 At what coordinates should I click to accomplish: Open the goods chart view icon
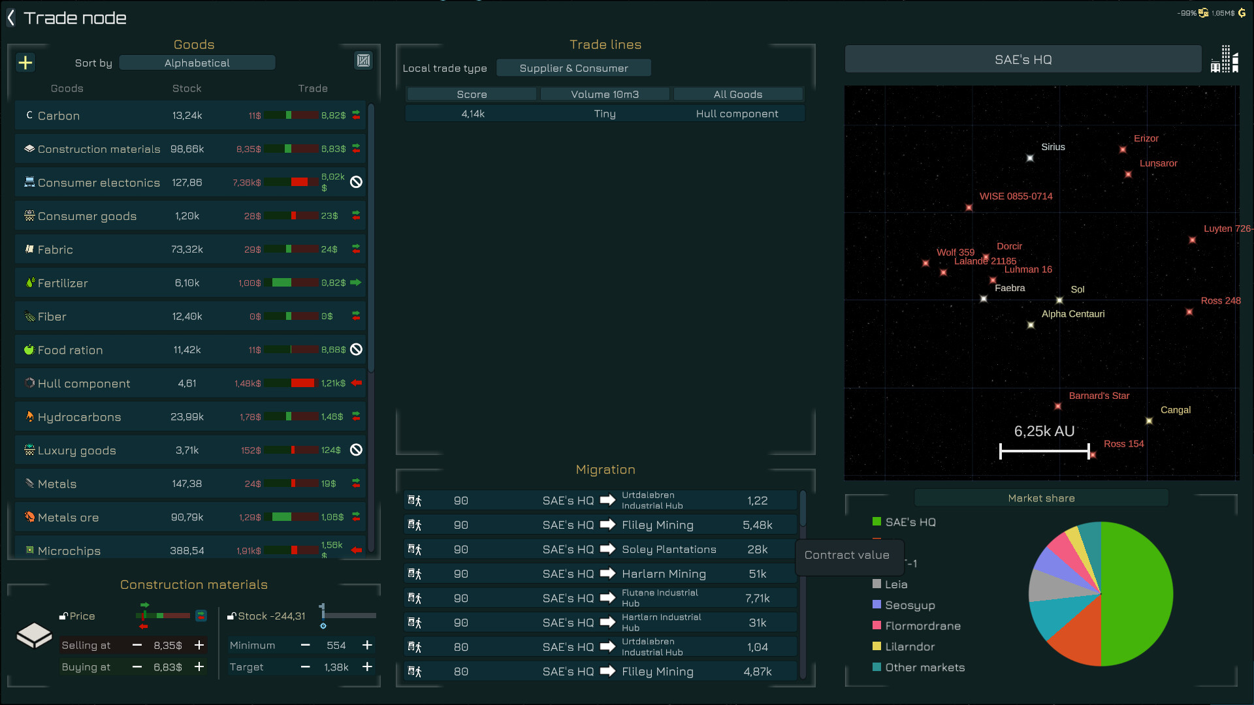click(x=363, y=61)
